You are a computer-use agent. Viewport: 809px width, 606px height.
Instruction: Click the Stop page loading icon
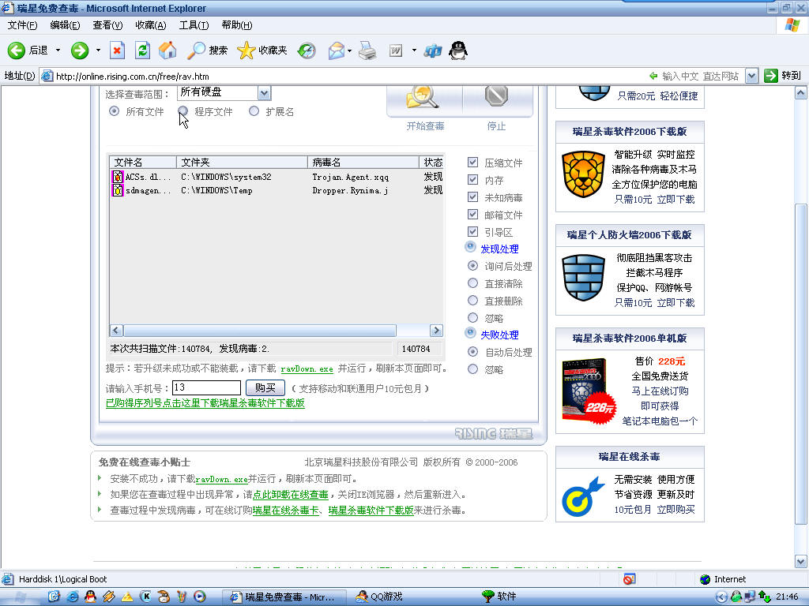117,50
